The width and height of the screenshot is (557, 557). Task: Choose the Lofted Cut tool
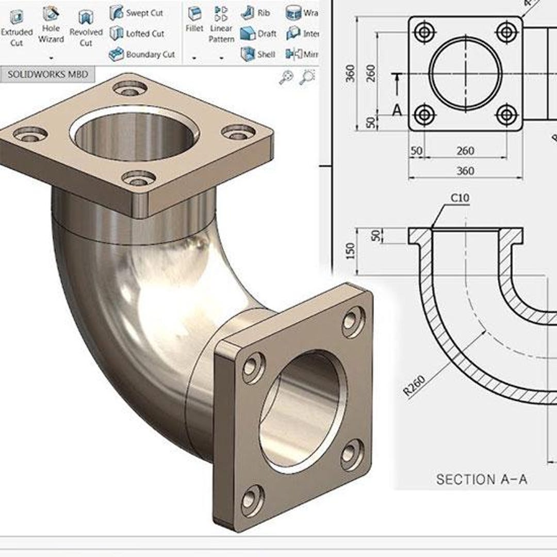pyautogui.click(x=137, y=34)
